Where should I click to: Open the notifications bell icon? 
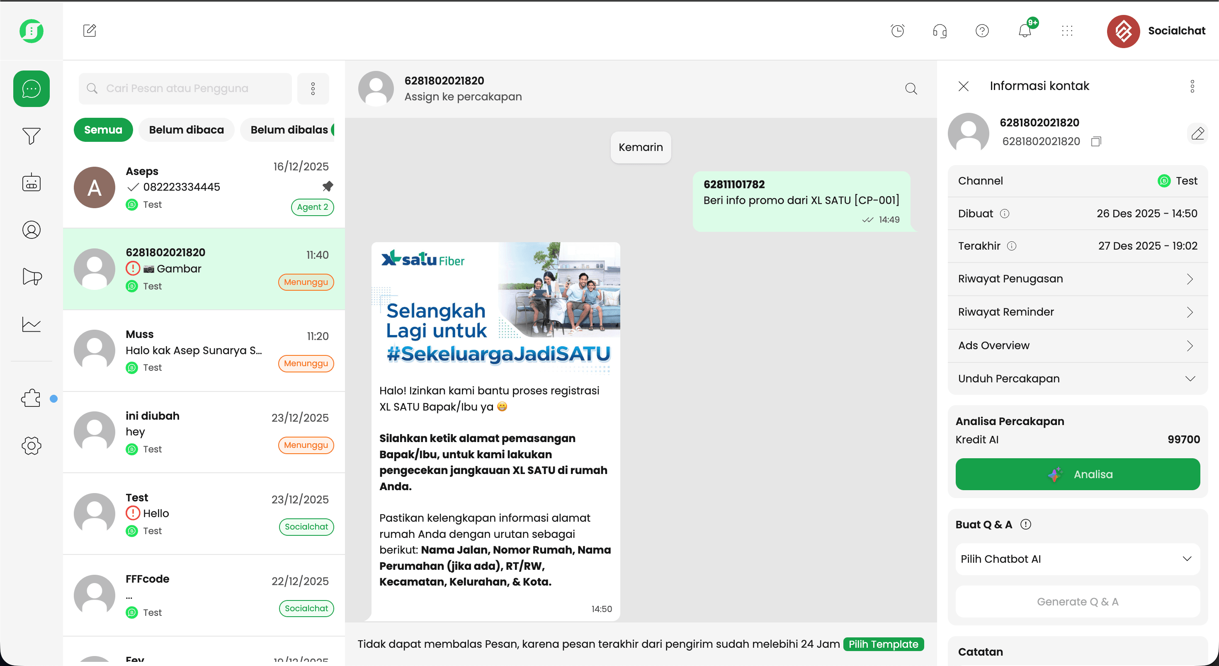coord(1025,31)
